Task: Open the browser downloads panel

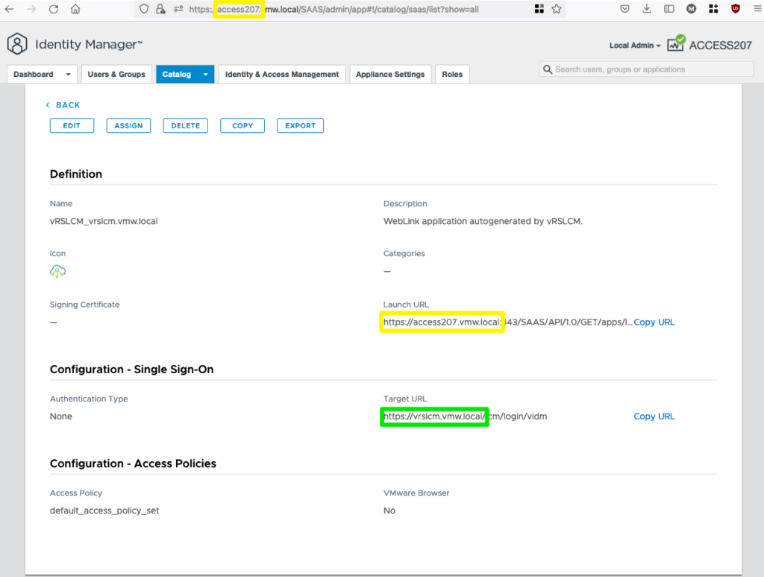Action: 647,9
